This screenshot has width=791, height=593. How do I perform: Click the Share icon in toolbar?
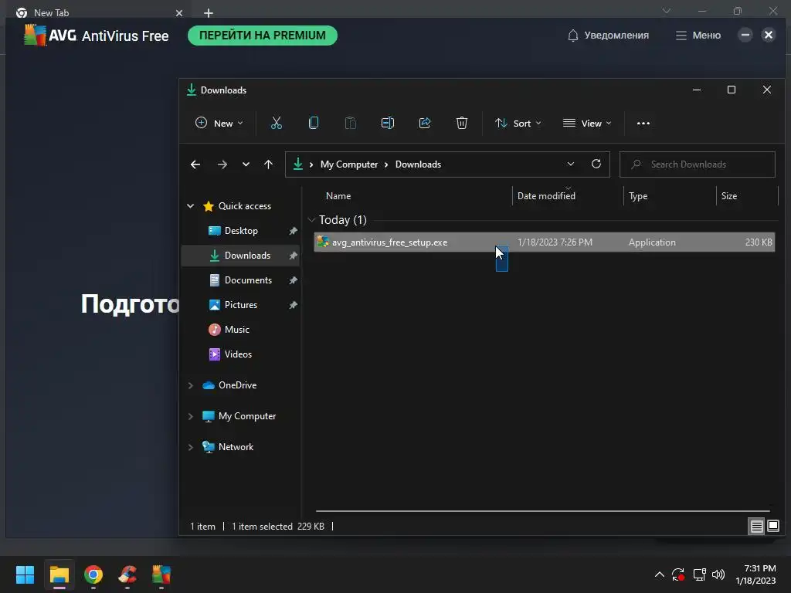(425, 123)
